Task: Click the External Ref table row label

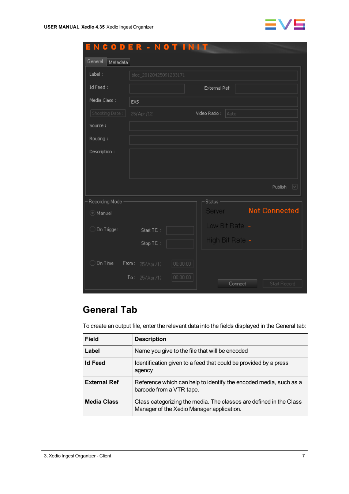Action: click(102, 382)
